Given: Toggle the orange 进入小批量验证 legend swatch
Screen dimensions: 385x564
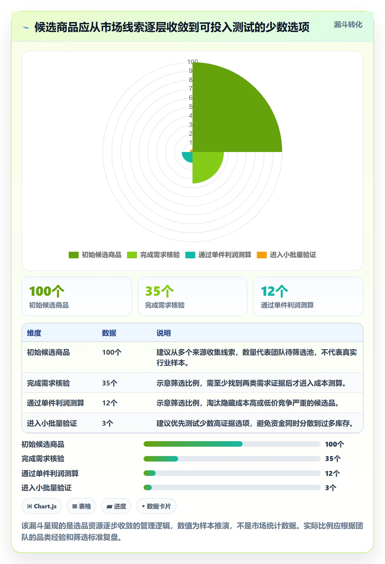Looking at the screenshot, I should [x=262, y=255].
